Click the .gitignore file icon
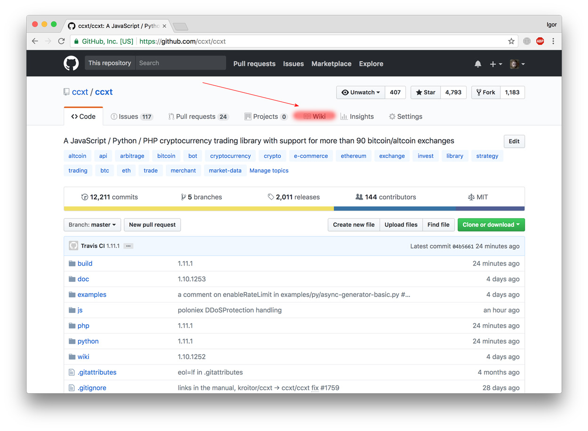The height and width of the screenshot is (431, 588). click(x=72, y=388)
